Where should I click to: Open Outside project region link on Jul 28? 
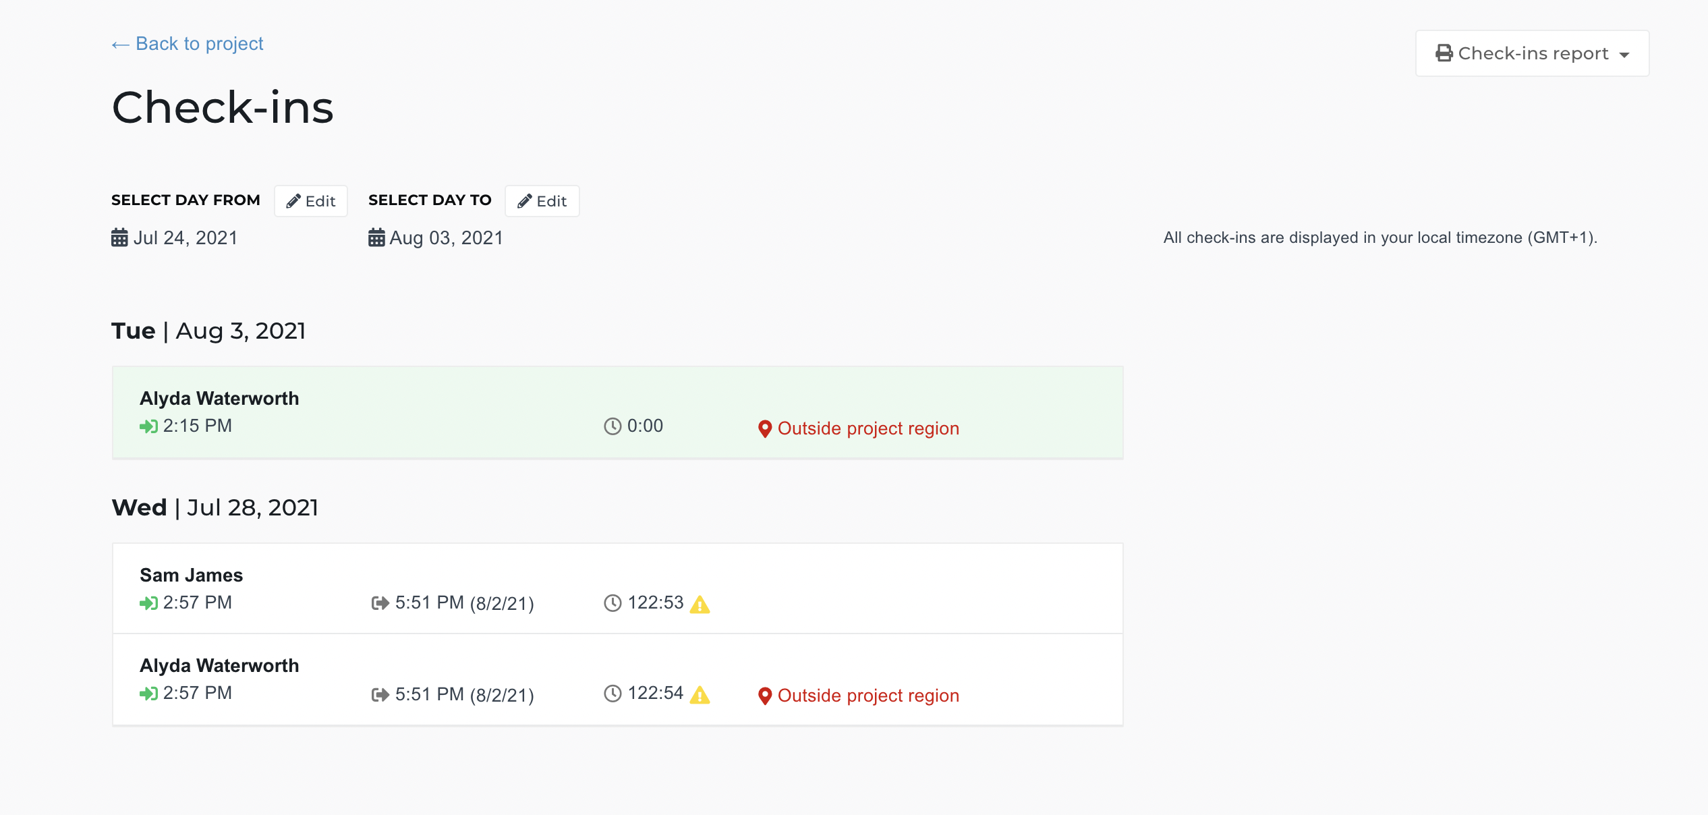point(868,696)
